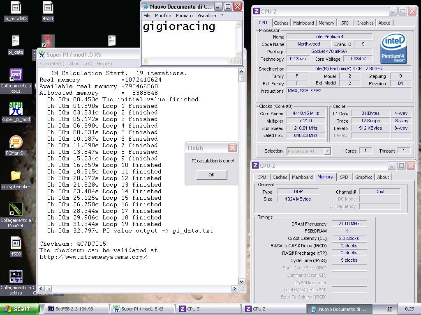The height and width of the screenshot is (315, 421).
Task: Click the Intel Pentium 4 logo
Action: [393, 49]
